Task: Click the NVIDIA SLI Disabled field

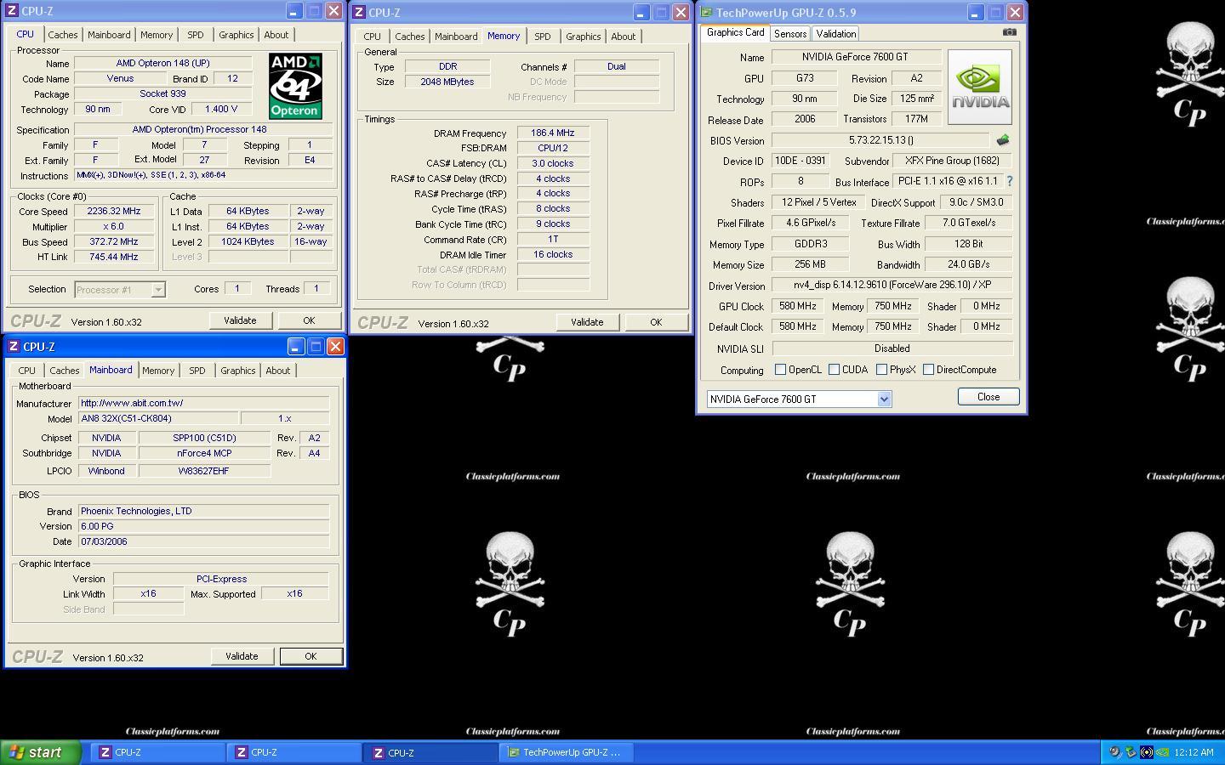Action: coord(892,348)
